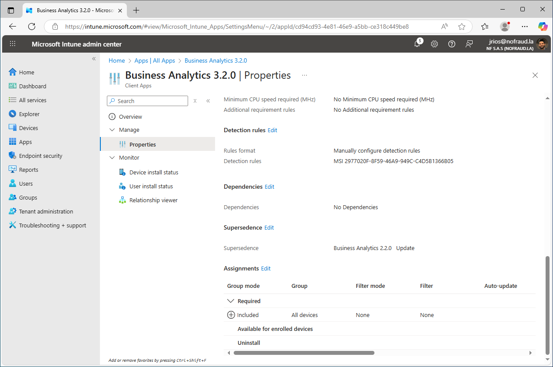Open Device install status
This screenshot has height=367, width=553.
[x=154, y=172]
